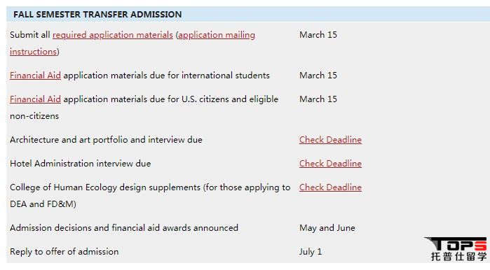The width and height of the screenshot is (490, 270).
Task: Open Financial Aid link for U.S. citizens
Action: pos(35,99)
